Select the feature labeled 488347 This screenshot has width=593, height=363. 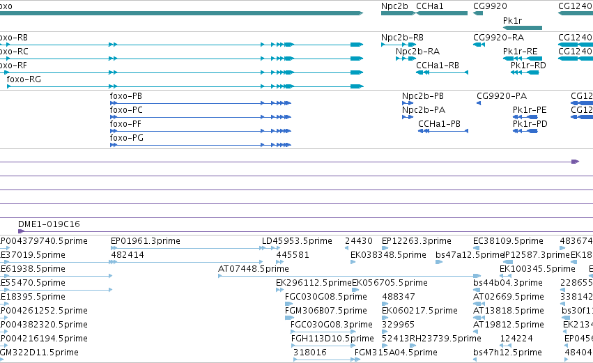click(x=399, y=298)
